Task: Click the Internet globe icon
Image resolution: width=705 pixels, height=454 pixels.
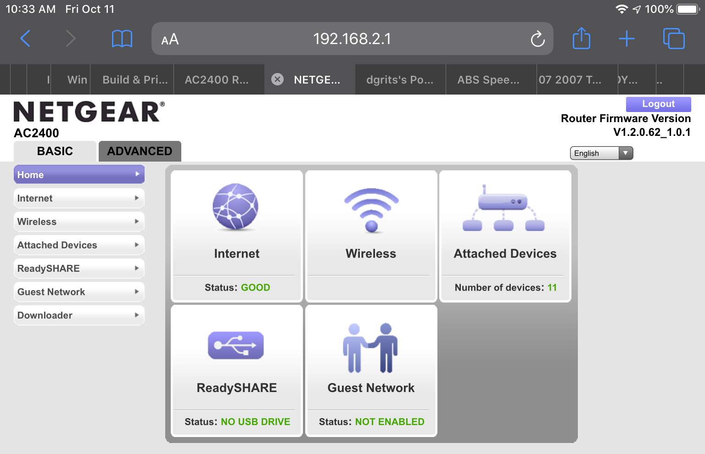Action: pos(235,207)
